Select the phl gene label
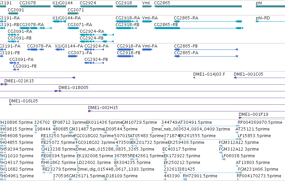Screen dimensions: 285x181 (259, 3)
